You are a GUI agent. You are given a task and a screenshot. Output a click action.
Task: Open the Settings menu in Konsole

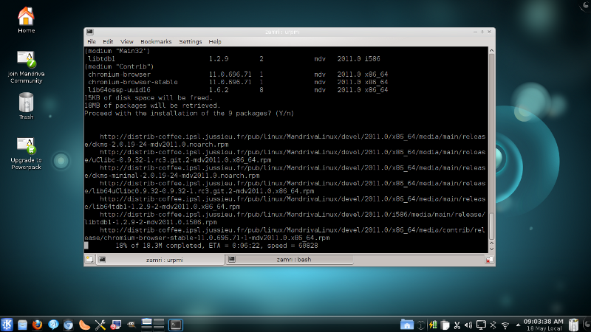click(x=191, y=42)
